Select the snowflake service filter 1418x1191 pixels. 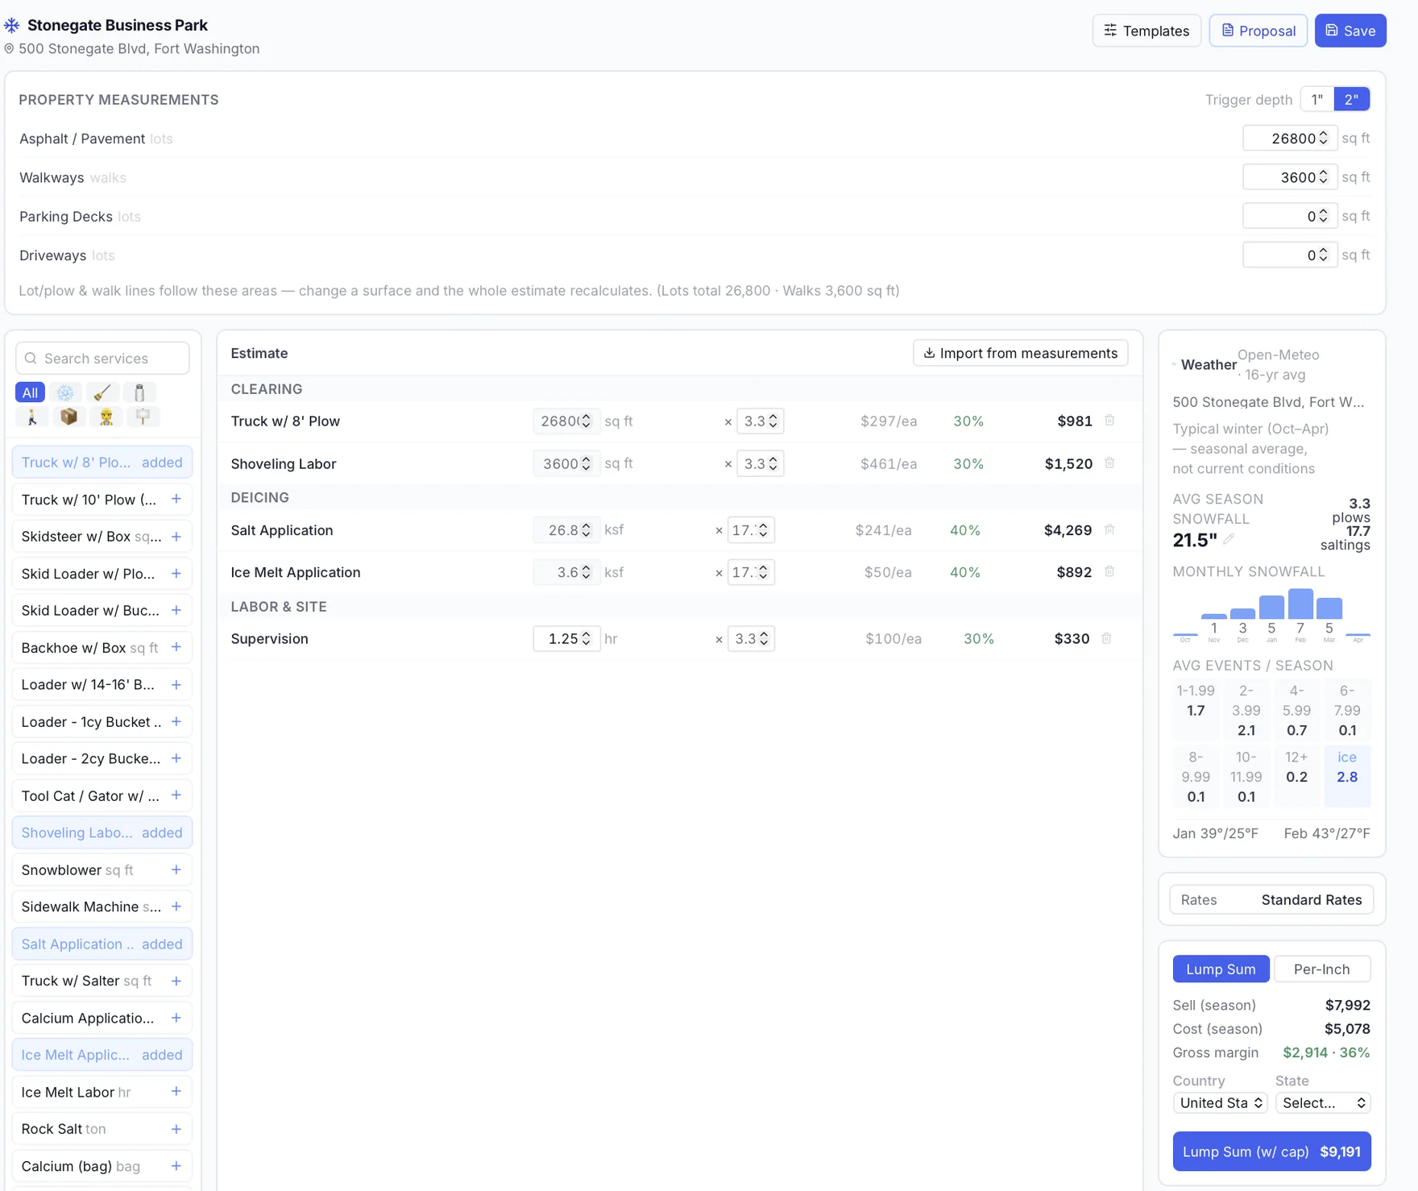tap(65, 392)
